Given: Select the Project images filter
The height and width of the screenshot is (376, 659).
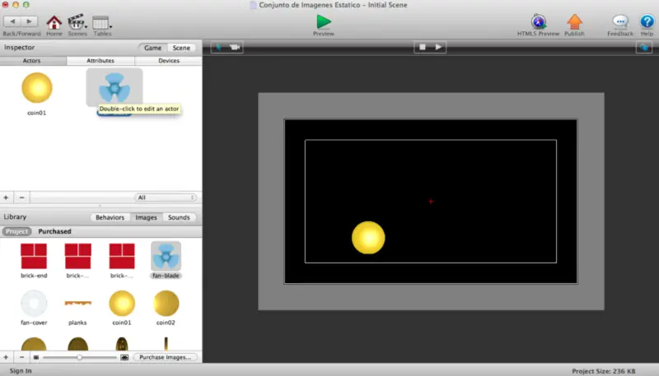Looking at the screenshot, I should pos(16,232).
